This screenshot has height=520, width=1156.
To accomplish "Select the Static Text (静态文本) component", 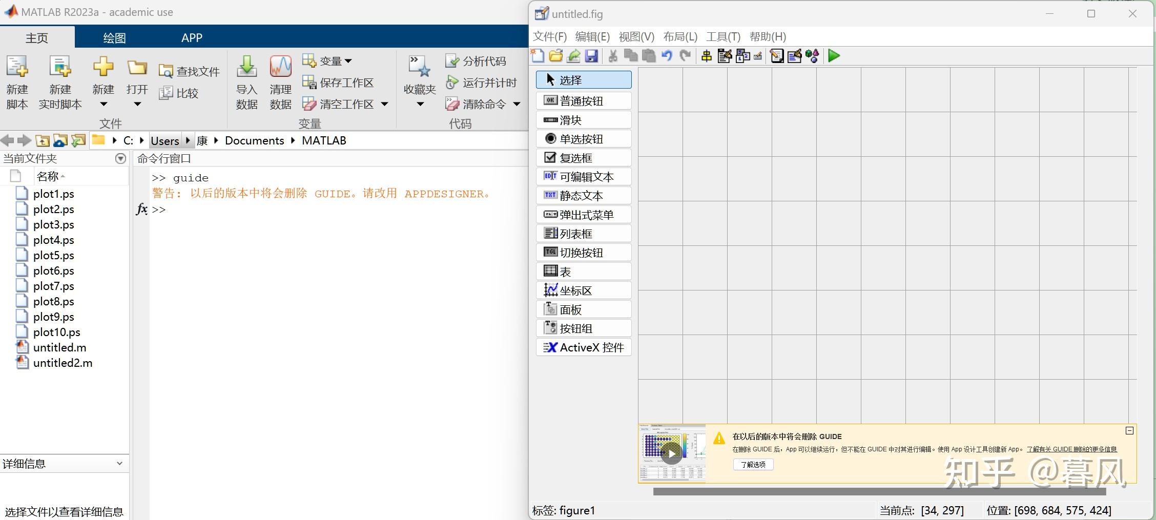I will [584, 196].
